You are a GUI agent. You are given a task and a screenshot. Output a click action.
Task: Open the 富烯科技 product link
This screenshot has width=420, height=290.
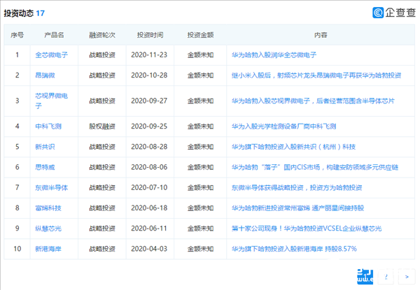pos(48,208)
